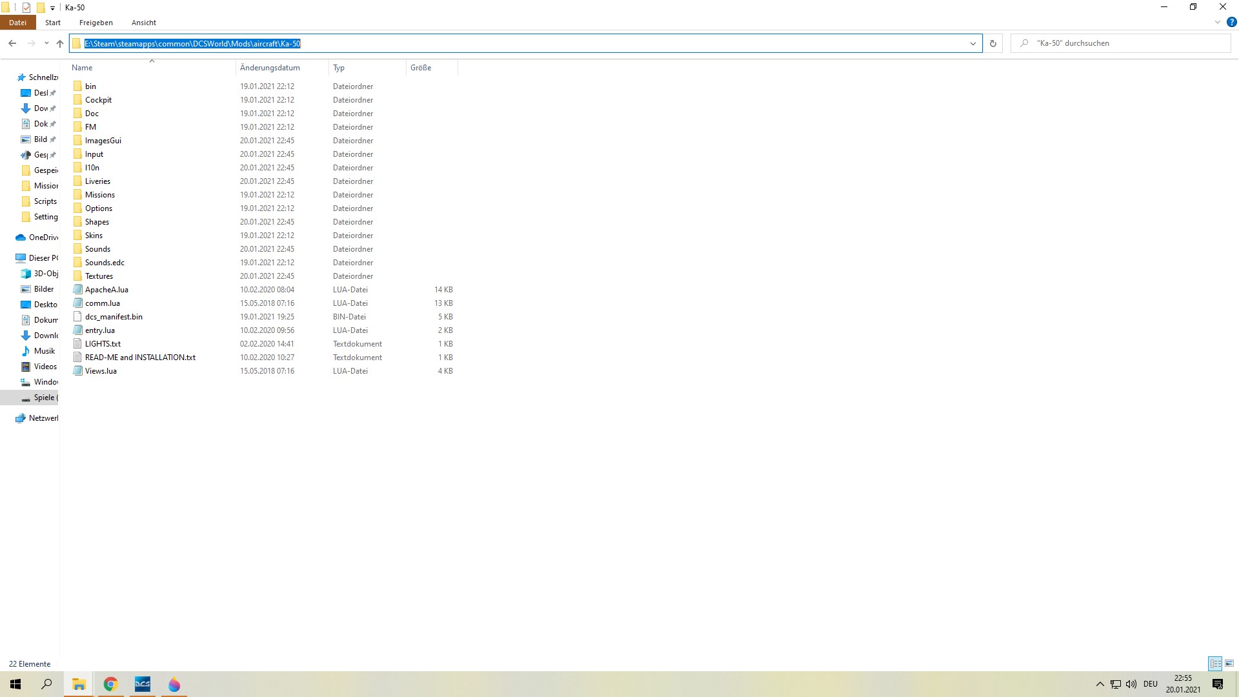Select the dcs_manifest.bin file
This screenshot has width=1239, height=697.
pos(114,317)
